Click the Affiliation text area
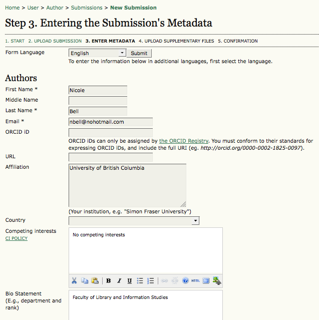Screen dimensions: 319x320 [127, 185]
